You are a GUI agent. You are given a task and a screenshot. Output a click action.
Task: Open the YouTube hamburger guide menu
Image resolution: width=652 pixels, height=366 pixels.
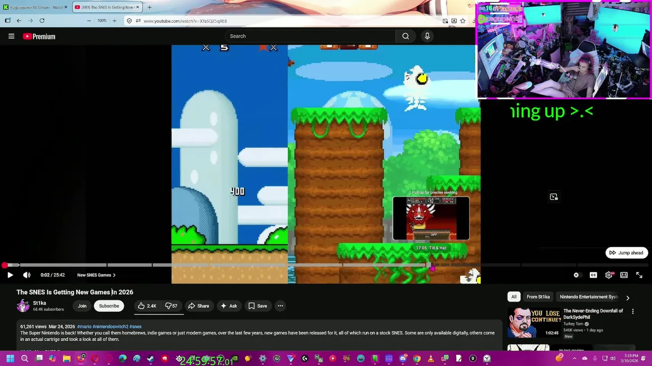click(x=11, y=36)
